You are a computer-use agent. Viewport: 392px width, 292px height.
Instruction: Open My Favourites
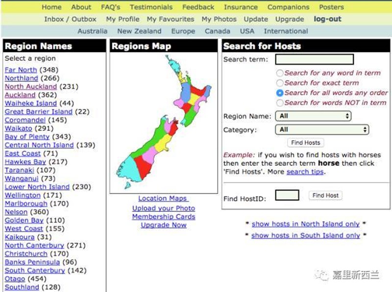click(171, 19)
